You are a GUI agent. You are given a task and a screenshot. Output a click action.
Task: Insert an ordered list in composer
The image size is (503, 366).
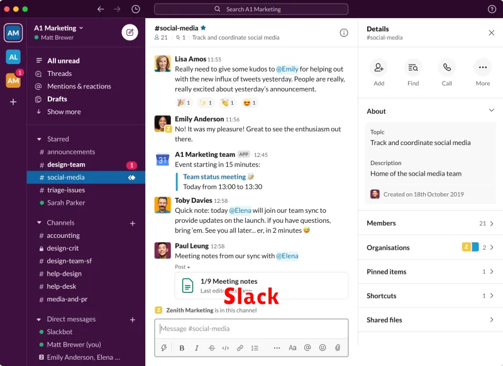click(255, 348)
